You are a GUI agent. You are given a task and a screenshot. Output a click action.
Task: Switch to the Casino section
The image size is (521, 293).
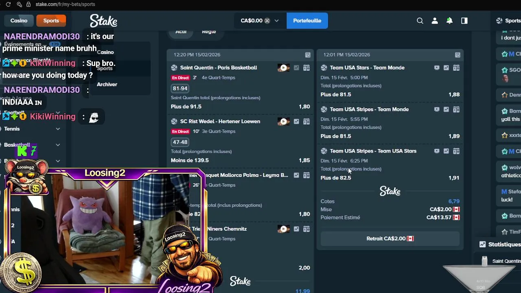pyautogui.click(x=19, y=20)
